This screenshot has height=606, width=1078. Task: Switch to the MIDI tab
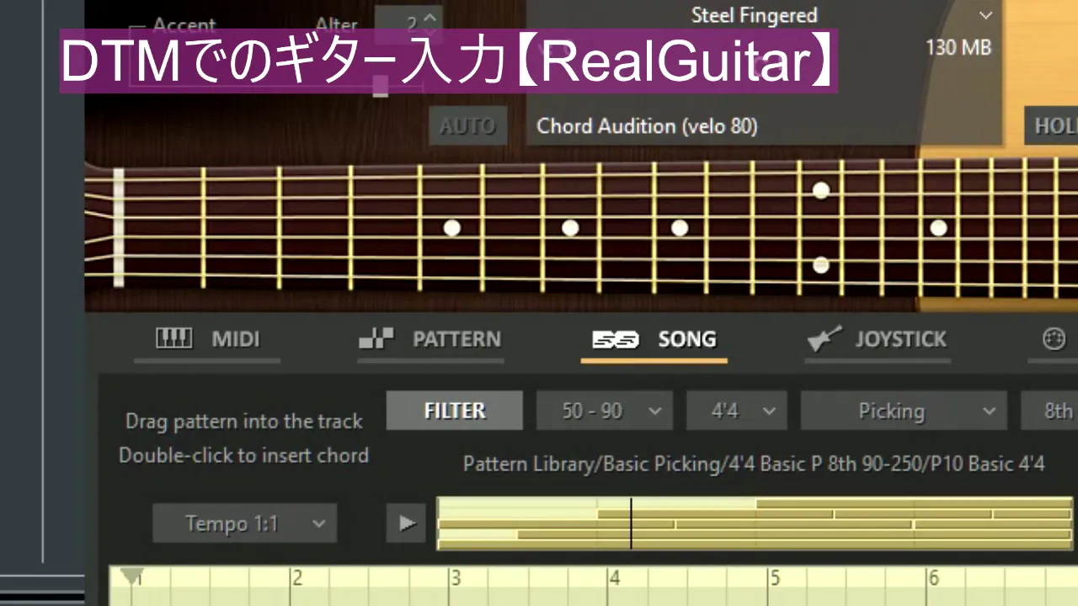point(207,339)
